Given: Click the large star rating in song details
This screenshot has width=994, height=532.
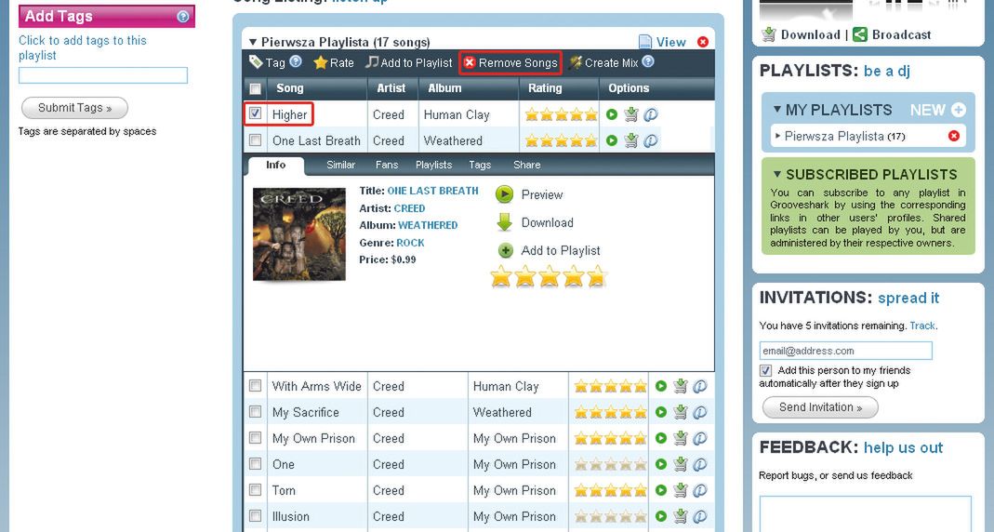Looking at the screenshot, I should tap(549, 277).
